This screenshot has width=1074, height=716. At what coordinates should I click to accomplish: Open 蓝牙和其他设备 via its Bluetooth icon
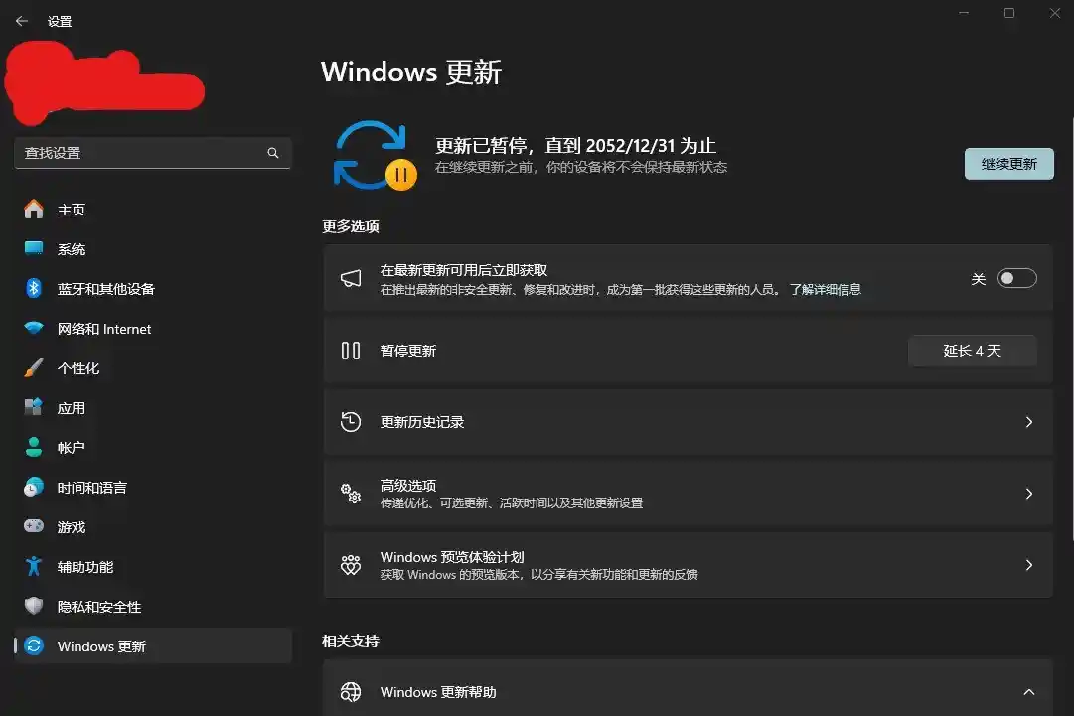(33, 289)
